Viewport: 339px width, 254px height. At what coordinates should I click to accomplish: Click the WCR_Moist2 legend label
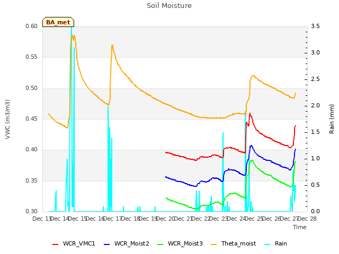pyautogui.click(x=132, y=243)
